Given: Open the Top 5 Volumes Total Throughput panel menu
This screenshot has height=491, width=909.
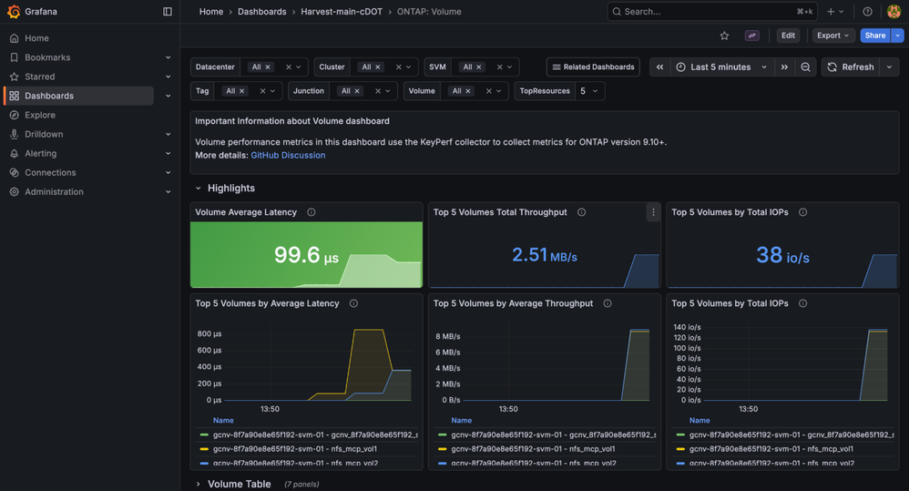Looking at the screenshot, I should [x=653, y=212].
